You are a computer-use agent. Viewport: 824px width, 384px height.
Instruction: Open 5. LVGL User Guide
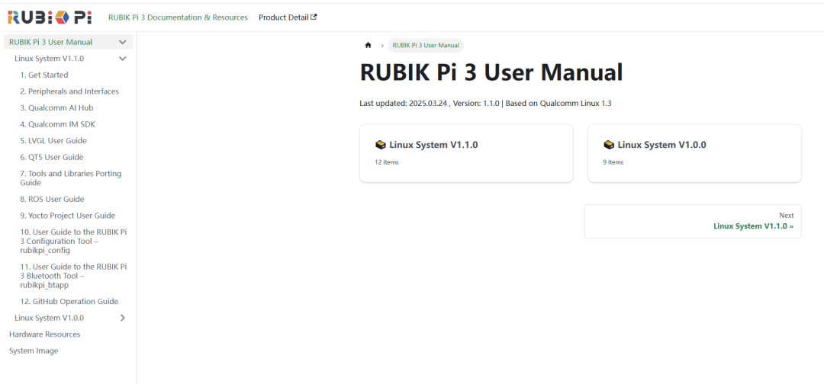click(x=53, y=141)
